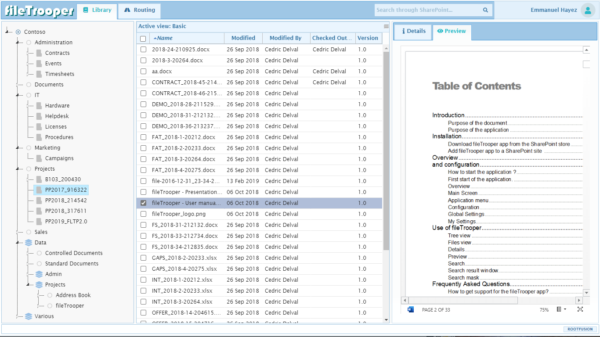Click the Various layers icon
This screenshot has height=337, width=600.
pyautogui.click(x=29, y=316)
